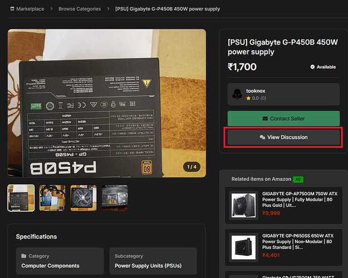
Task: Select the first image thumbnail
Action: coord(21,198)
